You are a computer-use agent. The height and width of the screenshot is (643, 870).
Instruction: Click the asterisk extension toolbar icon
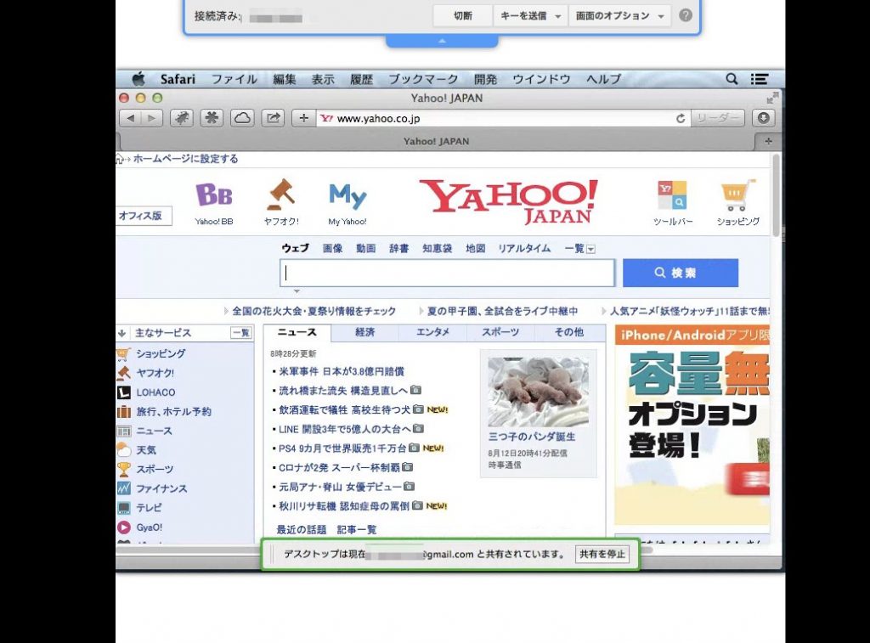[x=212, y=118]
